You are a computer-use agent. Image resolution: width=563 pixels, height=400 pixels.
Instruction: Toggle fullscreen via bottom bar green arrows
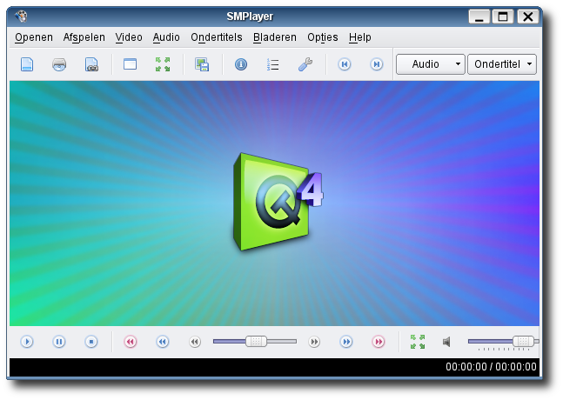(418, 342)
